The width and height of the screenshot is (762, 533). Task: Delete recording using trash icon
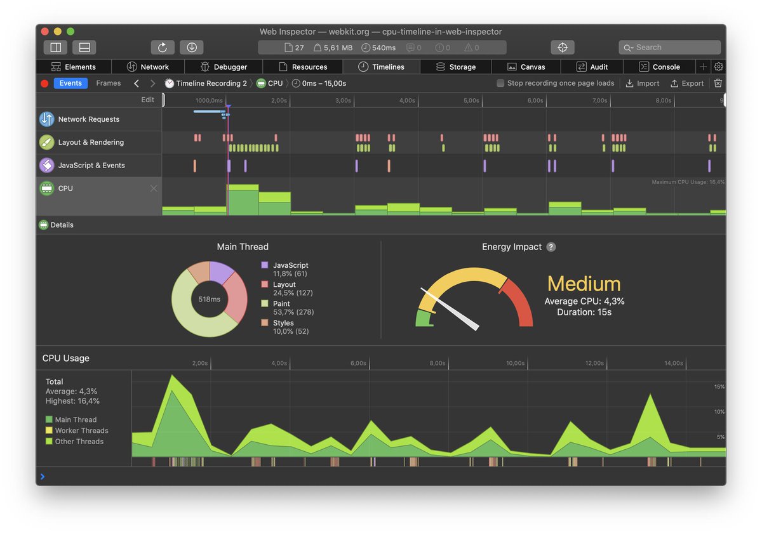tap(718, 83)
